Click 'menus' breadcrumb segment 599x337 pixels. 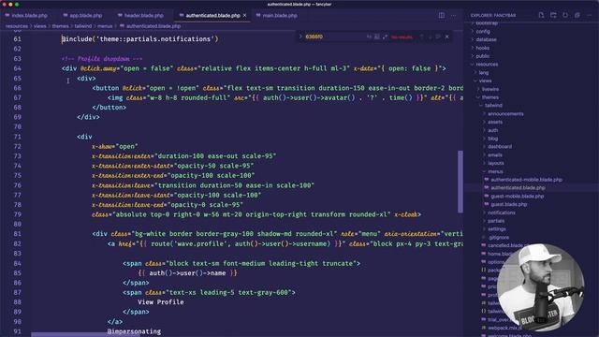105,26
